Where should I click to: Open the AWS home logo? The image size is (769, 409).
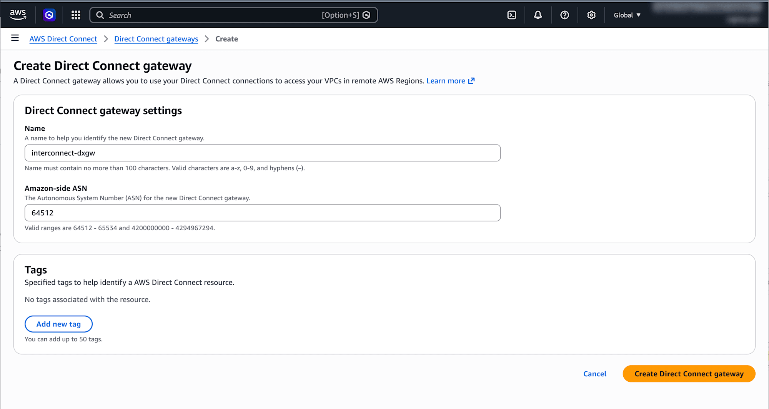18,15
